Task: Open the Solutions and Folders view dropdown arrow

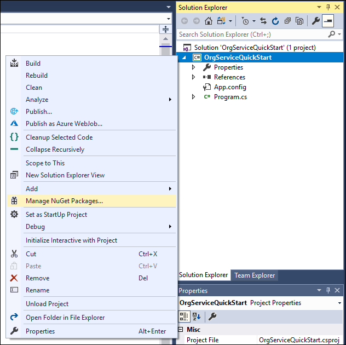Action: pyautogui.click(x=230, y=21)
